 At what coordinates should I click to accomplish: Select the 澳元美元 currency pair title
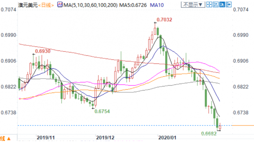28,5
